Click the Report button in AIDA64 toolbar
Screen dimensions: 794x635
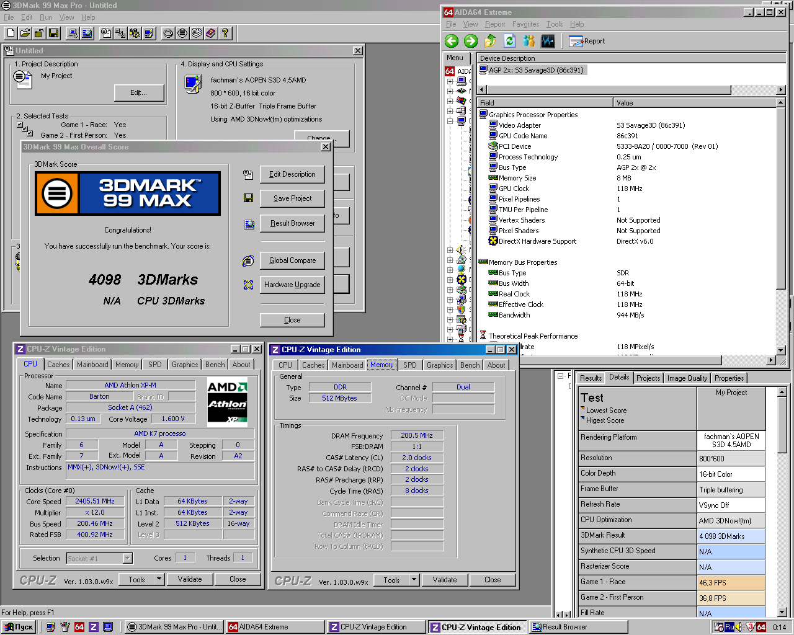point(587,41)
